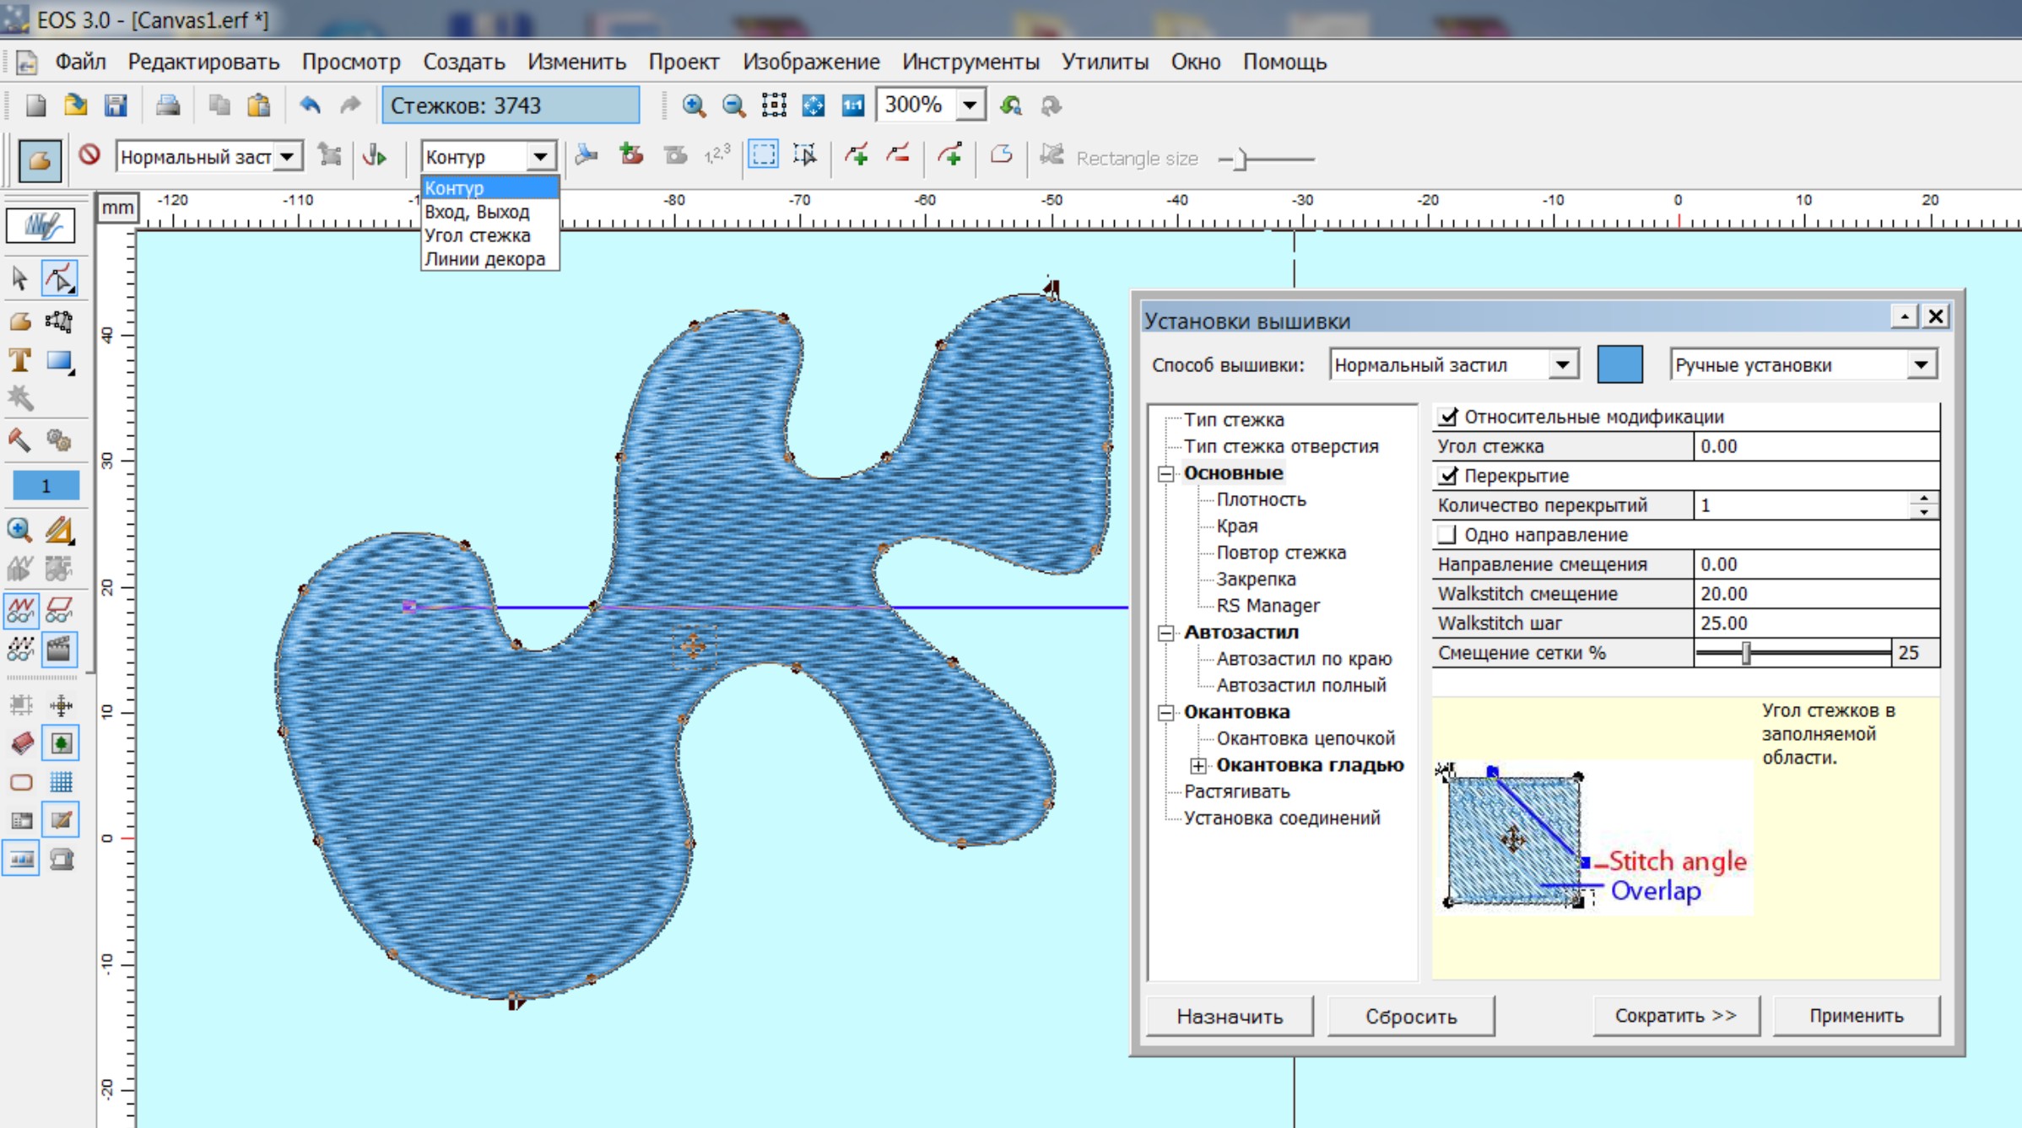
Task: Click the Walkstitch шаг value field
Action: point(1814,623)
